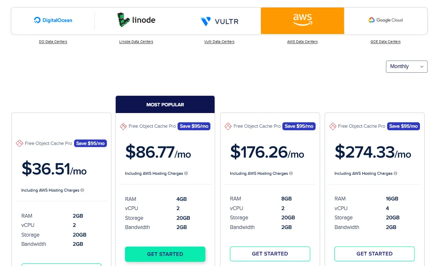This screenshot has height=266, width=433.
Task: Click the info icon beside Including AWS Hosting Charges on $36.51 plan
Action: click(81, 190)
